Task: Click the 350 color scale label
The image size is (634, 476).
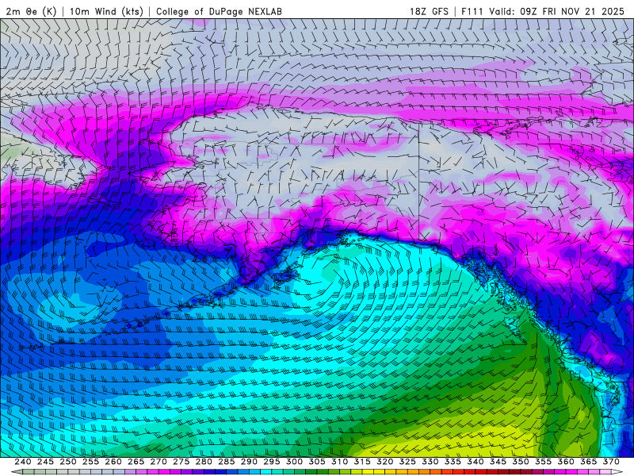Action: click(521, 462)
